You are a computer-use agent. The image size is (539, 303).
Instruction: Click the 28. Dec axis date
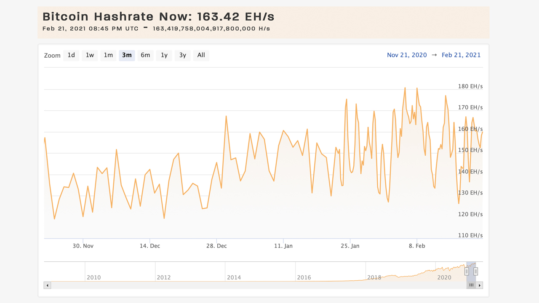(216, 246)
